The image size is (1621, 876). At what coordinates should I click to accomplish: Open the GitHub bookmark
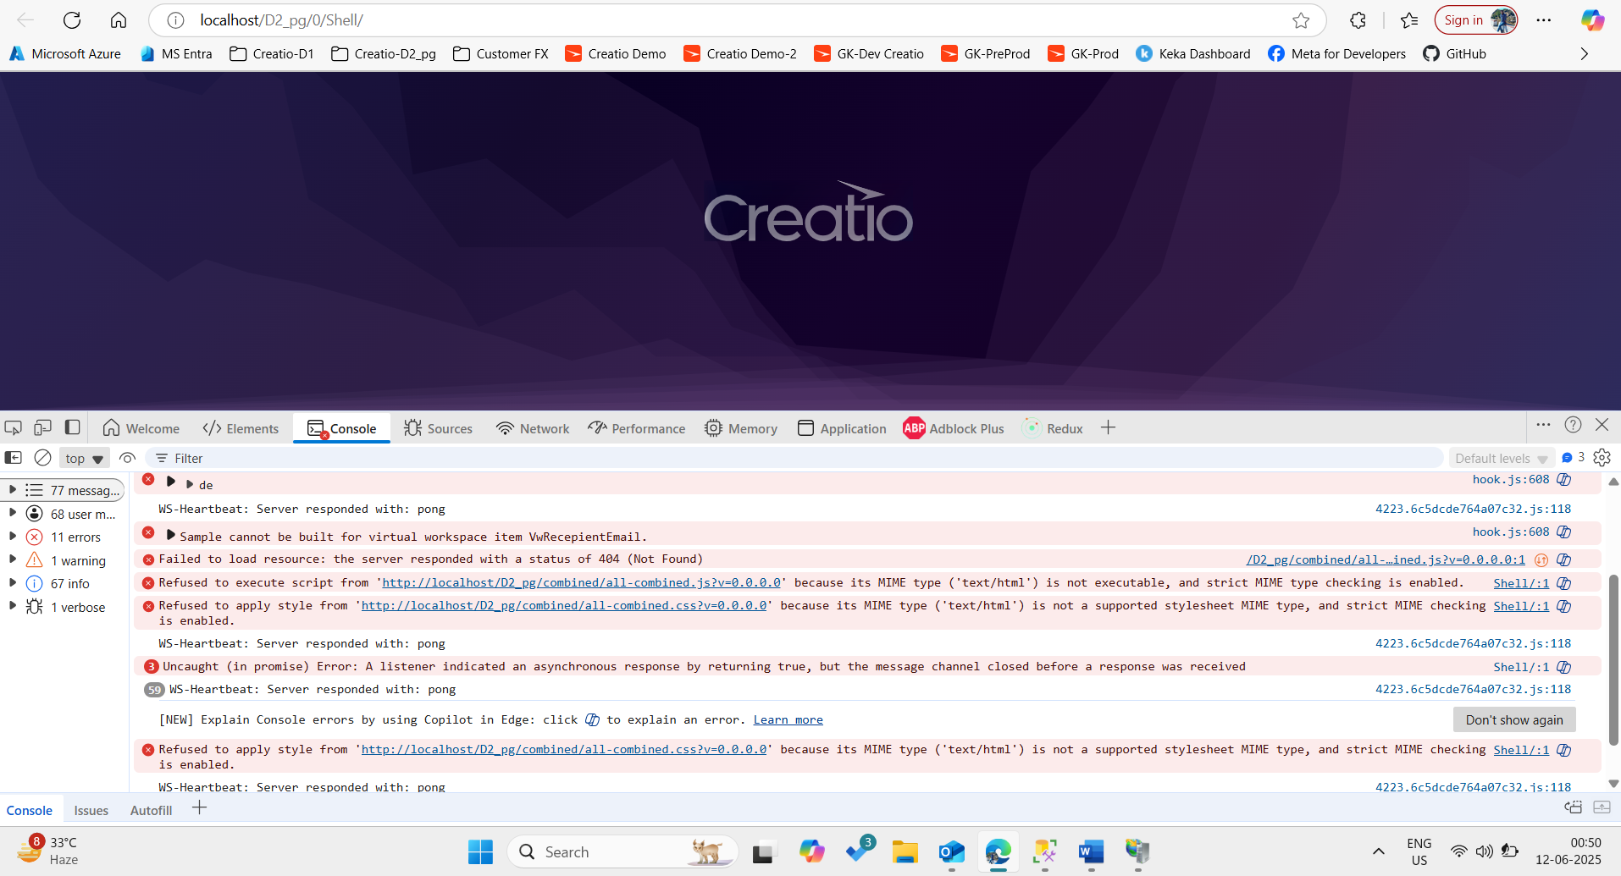[1455, 54]
